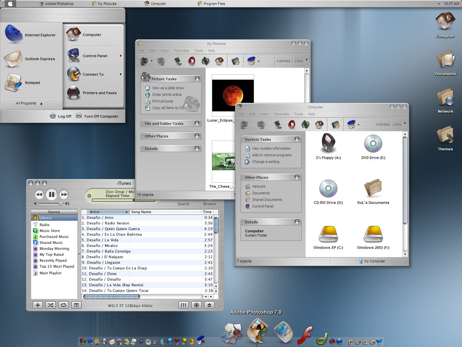This screenshot has height=347, width=462.
Task: Click the recycle bin in the dock
Action: coord(379,341)
